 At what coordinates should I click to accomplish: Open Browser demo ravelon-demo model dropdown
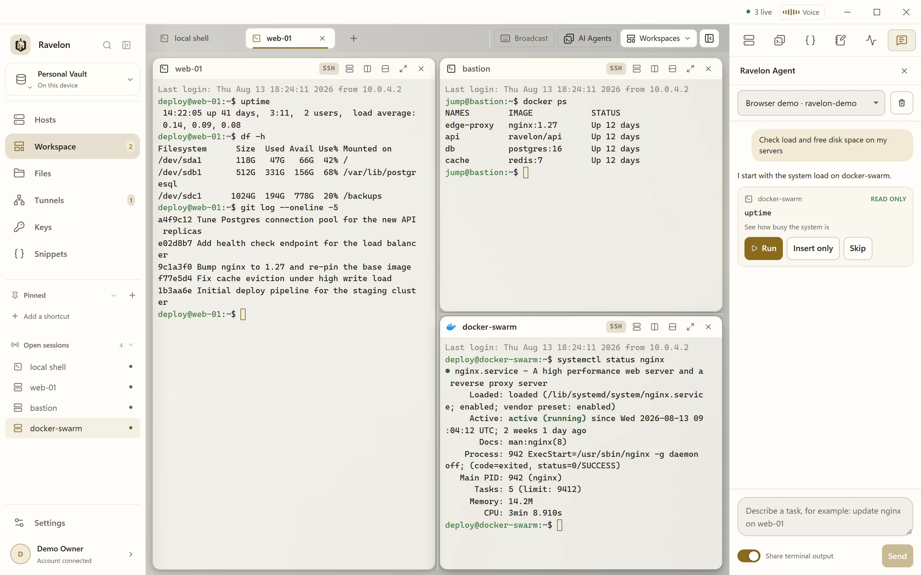tap(811, 103)
